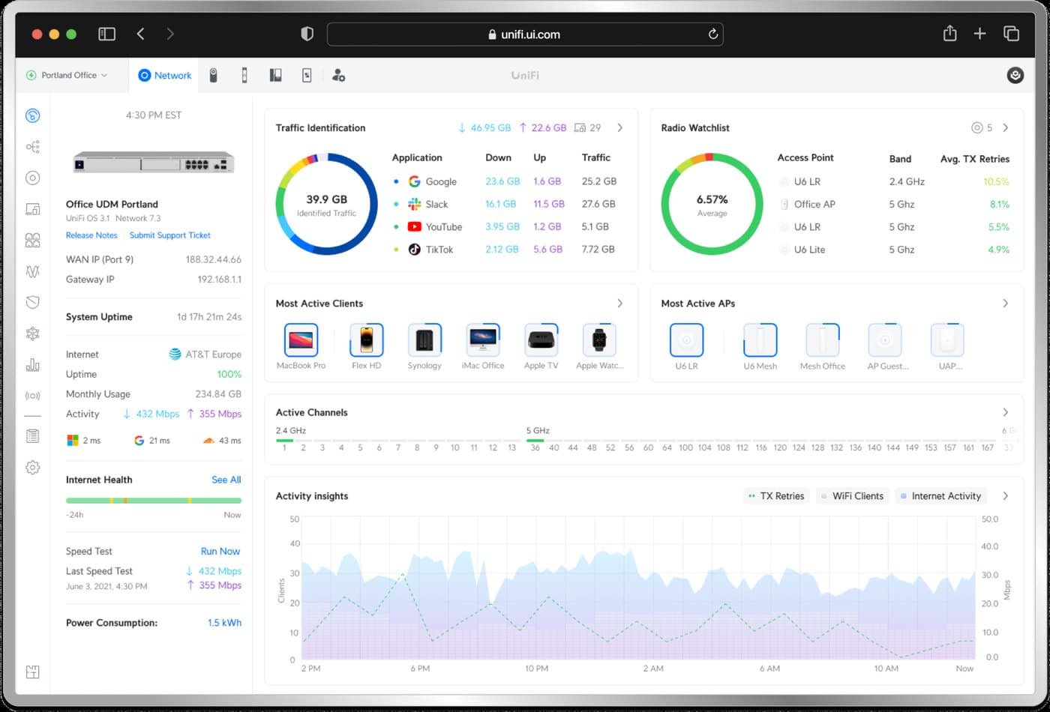Viewport: 1050px width, 712px height.
Task: Click Submit Support Ticket
Action: [x=170, y=235]
